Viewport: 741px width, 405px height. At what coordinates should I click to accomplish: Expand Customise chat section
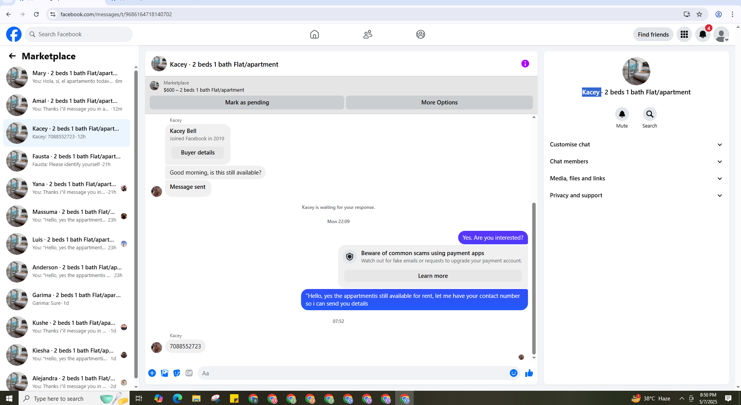click(636, 145)
